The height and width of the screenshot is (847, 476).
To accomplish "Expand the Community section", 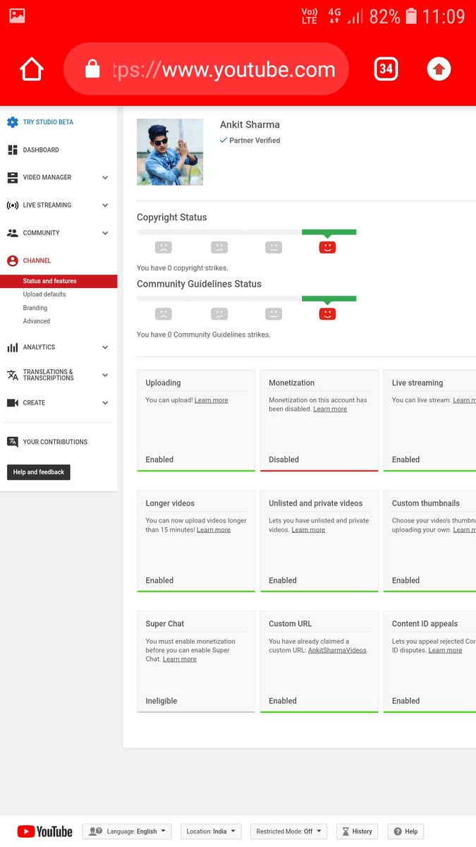I will point(105,233).
